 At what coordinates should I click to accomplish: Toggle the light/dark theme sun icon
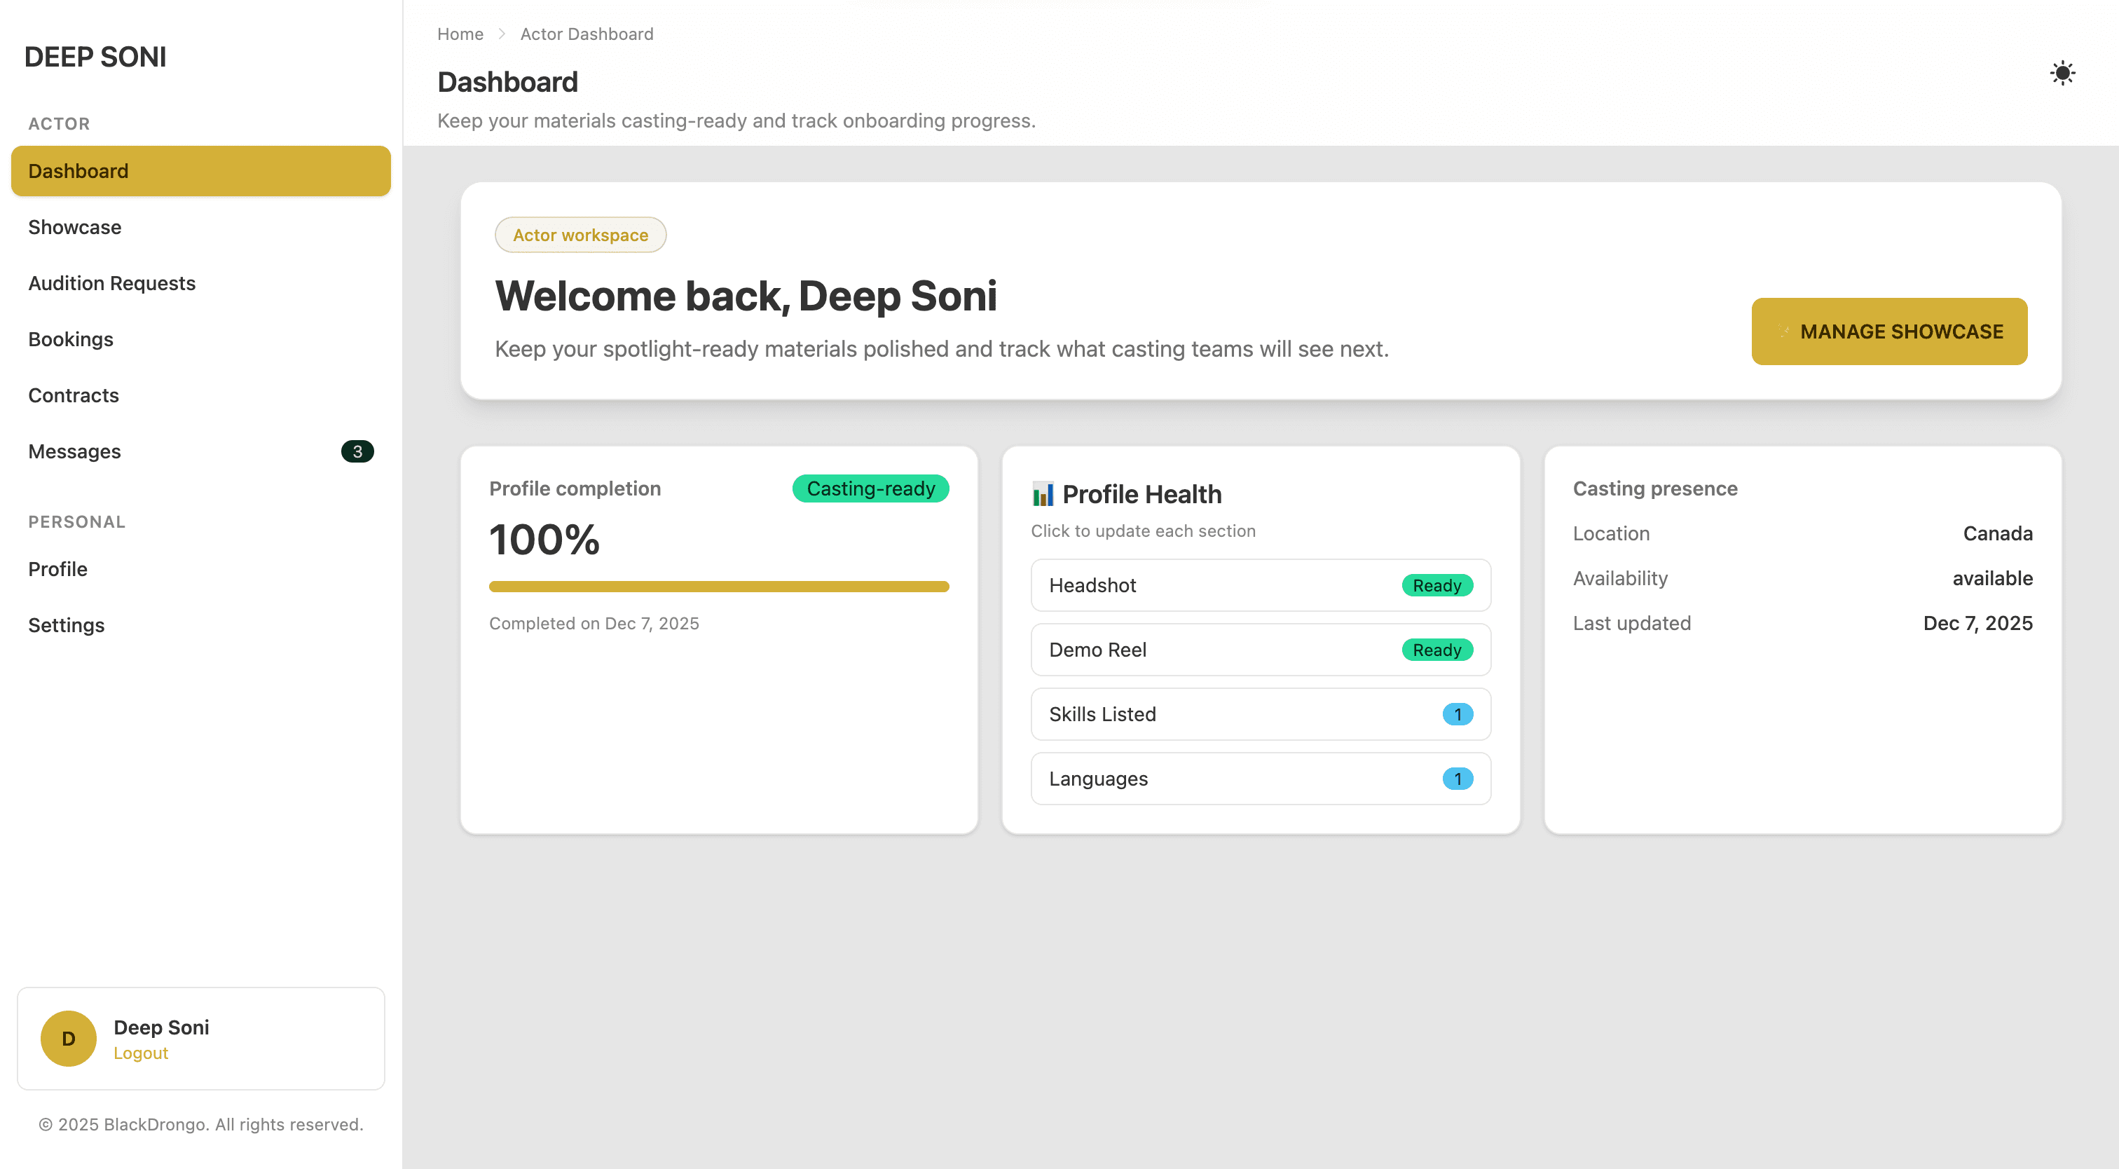(2062, 73)
